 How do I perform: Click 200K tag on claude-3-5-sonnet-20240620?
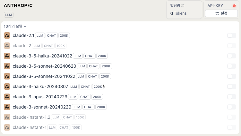click(106, 66)
